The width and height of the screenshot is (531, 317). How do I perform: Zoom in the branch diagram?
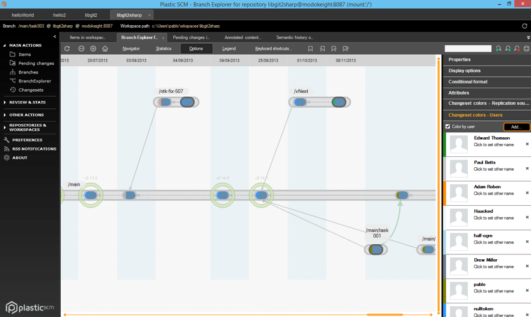click(x=93, y=49)
